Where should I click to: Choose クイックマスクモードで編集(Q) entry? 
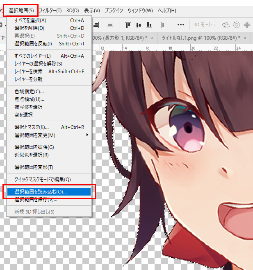tap(49, 180)
